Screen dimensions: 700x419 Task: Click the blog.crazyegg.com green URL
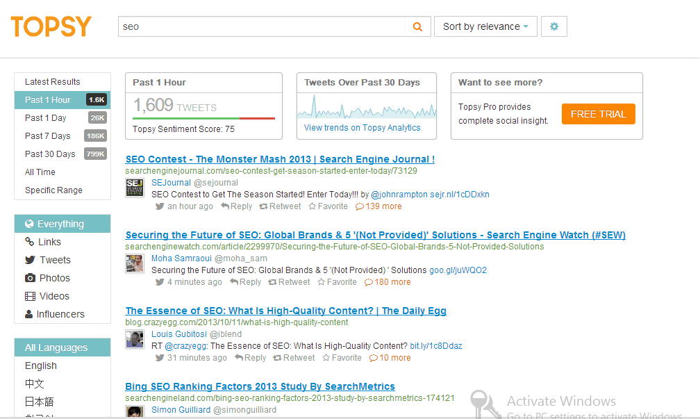click(237, 322)
